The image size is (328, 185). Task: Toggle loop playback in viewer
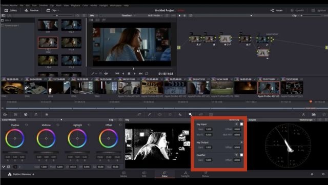(x=147, y=73)
